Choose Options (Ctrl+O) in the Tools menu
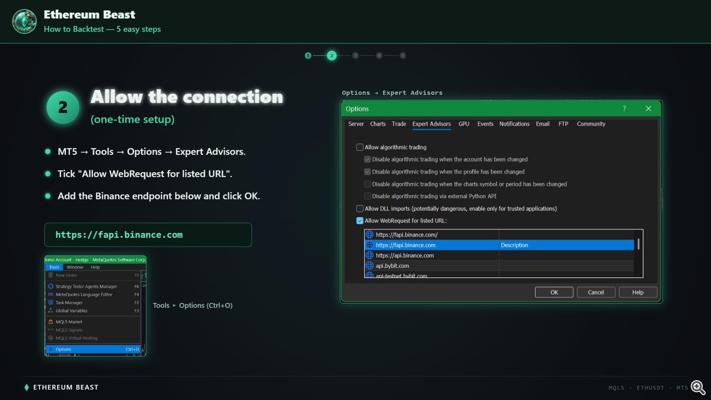Screen dimensions: 711x400 93,349
